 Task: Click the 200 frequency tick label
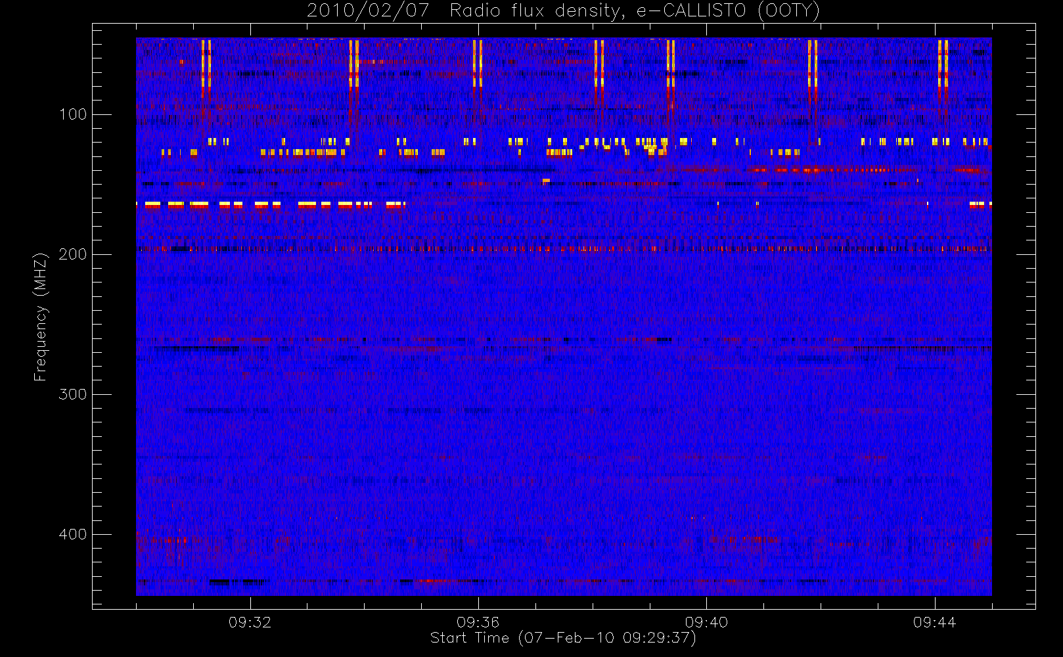[x=73, y=254]
